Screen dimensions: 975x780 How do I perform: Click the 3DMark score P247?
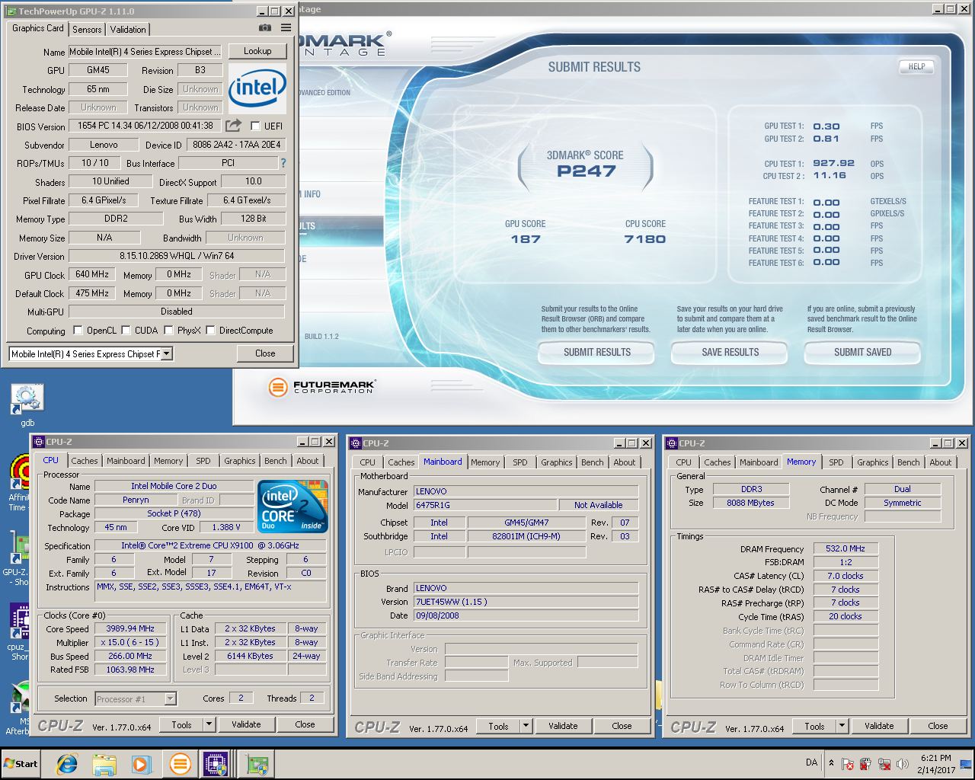586,171
